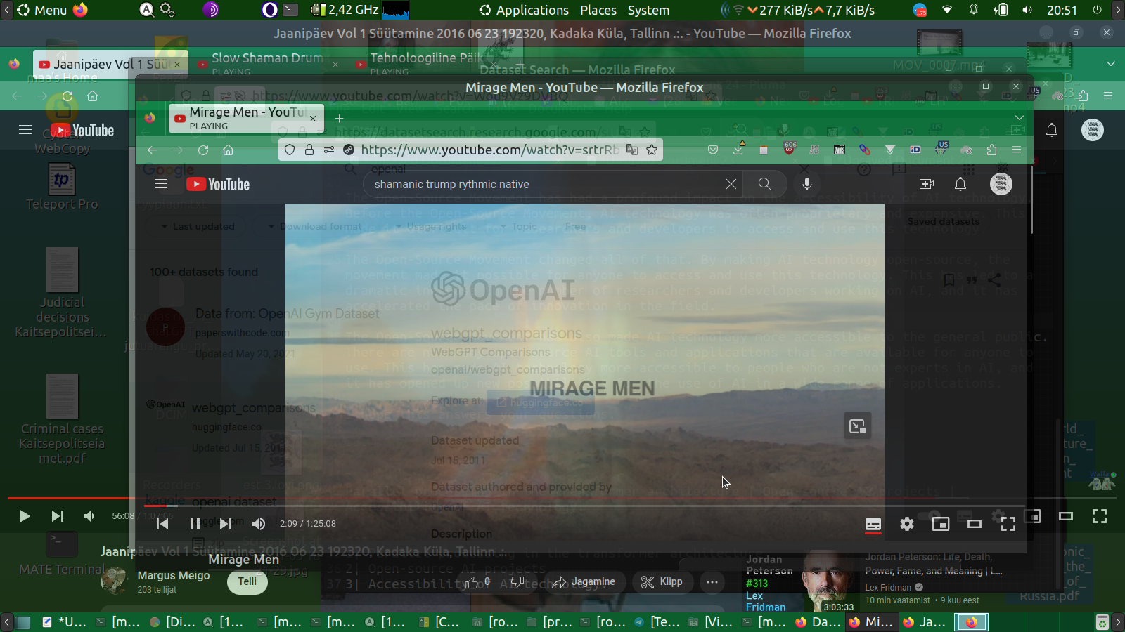Screen dimensions: 1125x632
Task: Run the YouTube search with magnifier button
Action: click(x=765, y=184)
